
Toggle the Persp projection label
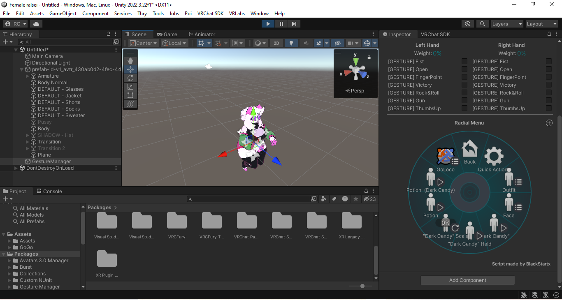coord(355,91)
